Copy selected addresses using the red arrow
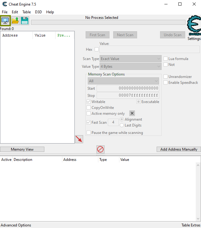Screen dimensions: 201x228 pos(79,139)
